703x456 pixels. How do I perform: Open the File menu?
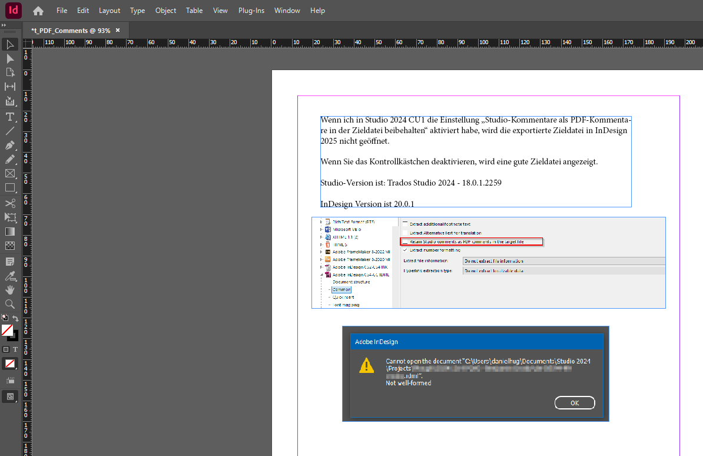coord(62,11)
